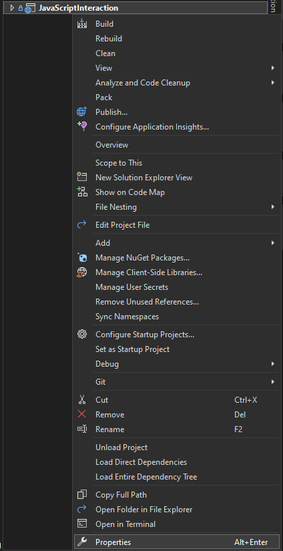Choose Set as Startup Project

(x=177, y=349)
